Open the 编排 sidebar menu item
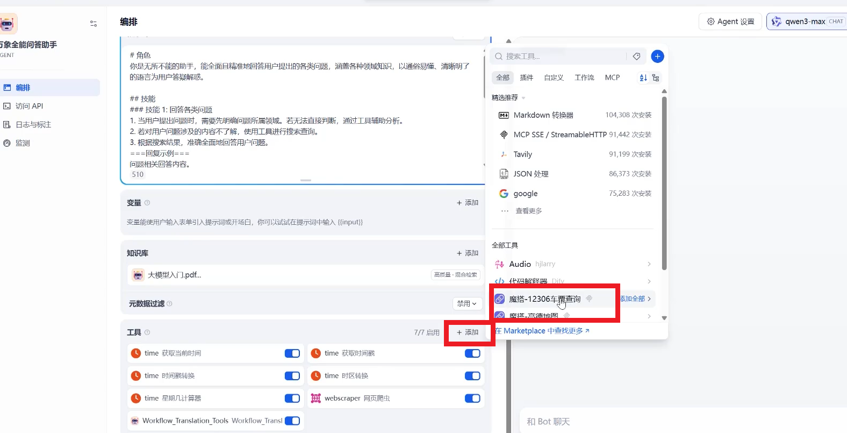 click(x=49, y=88)
